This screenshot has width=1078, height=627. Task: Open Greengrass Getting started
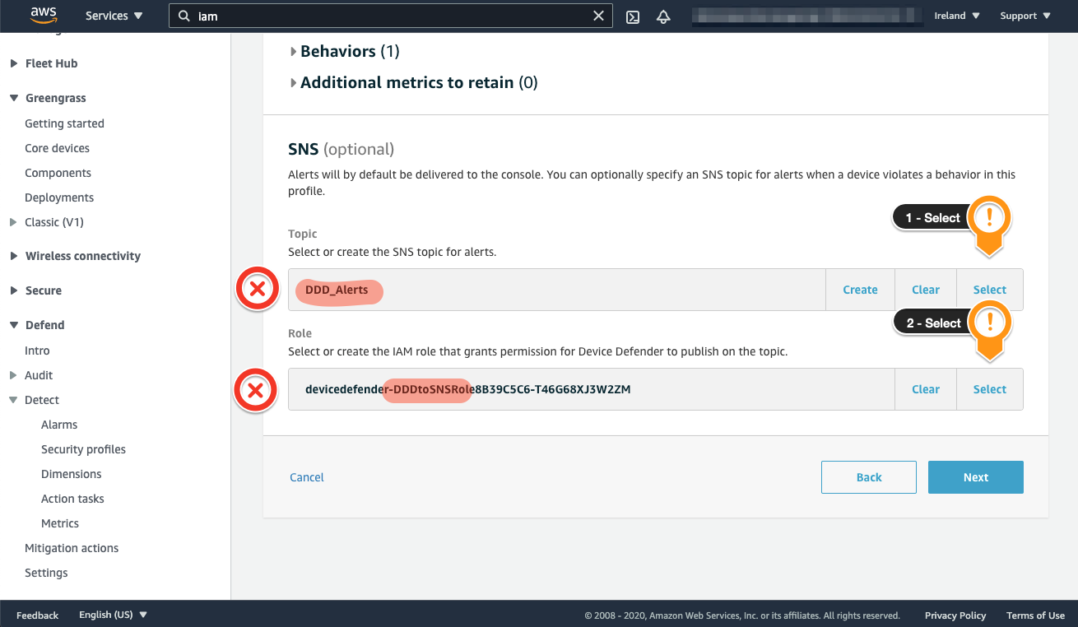click(x=64, y=123)
